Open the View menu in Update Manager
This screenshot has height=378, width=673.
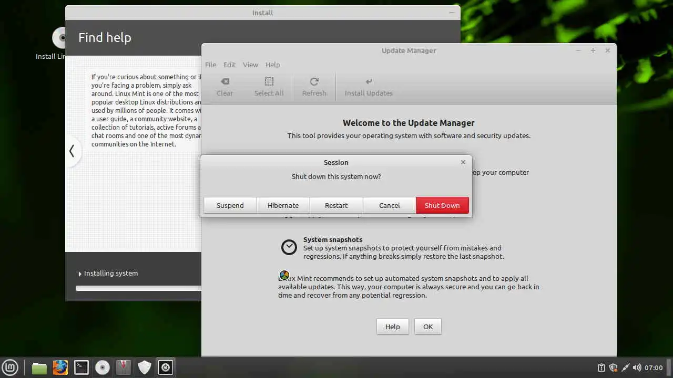pos(250,65)
